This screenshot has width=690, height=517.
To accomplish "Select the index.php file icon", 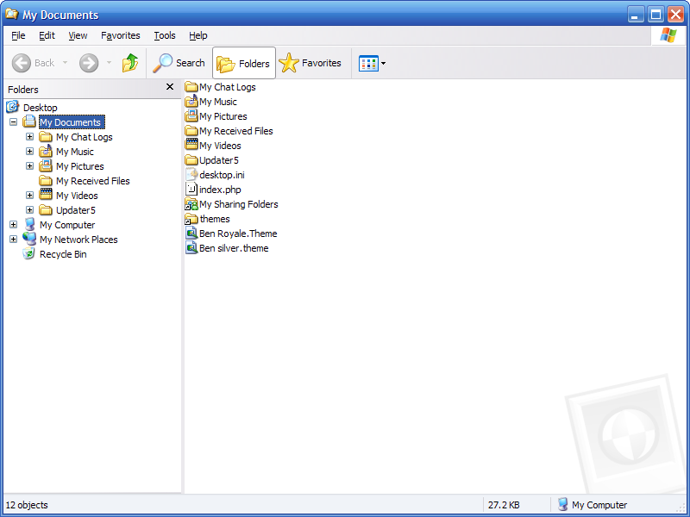I will [191, 190].
